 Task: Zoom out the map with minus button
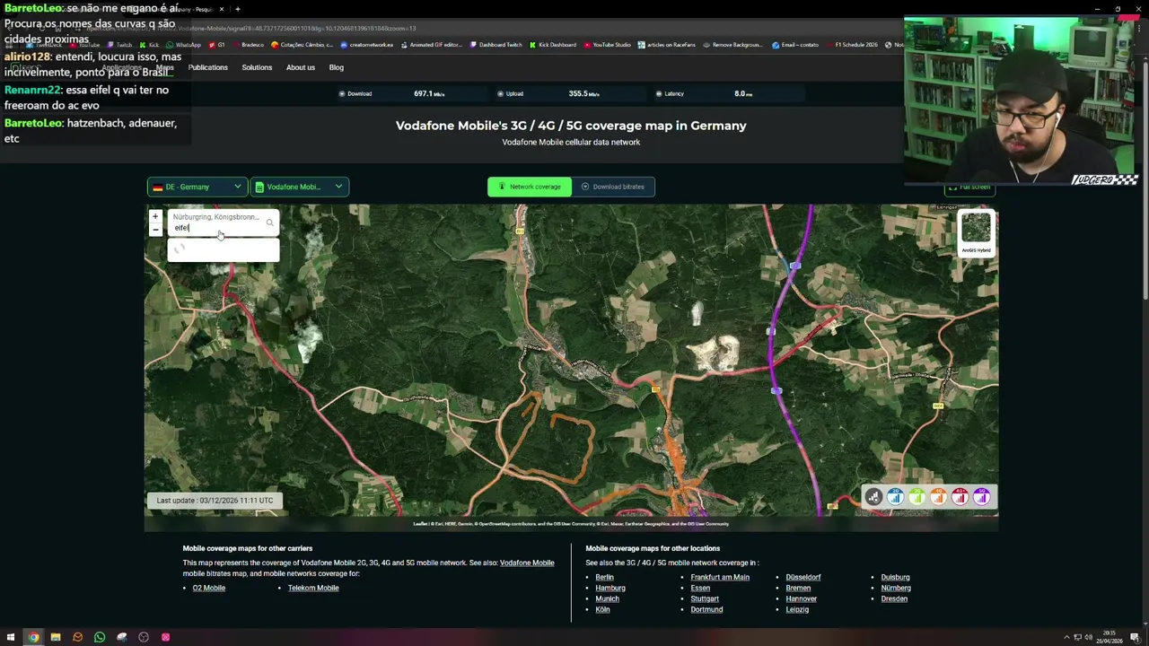155,230
